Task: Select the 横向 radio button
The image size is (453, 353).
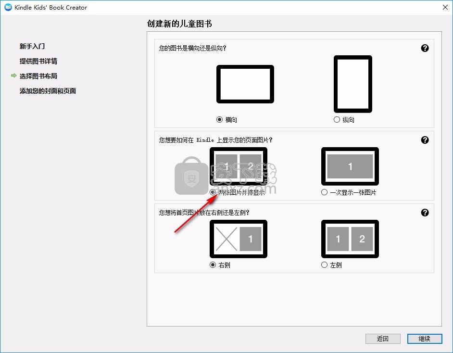Action: (220, 120)
